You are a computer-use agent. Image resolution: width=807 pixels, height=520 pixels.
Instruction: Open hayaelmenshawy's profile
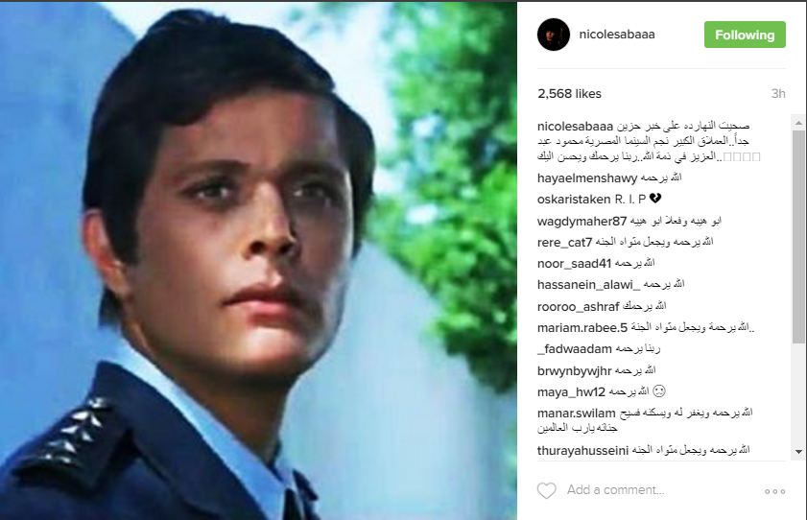587,177
